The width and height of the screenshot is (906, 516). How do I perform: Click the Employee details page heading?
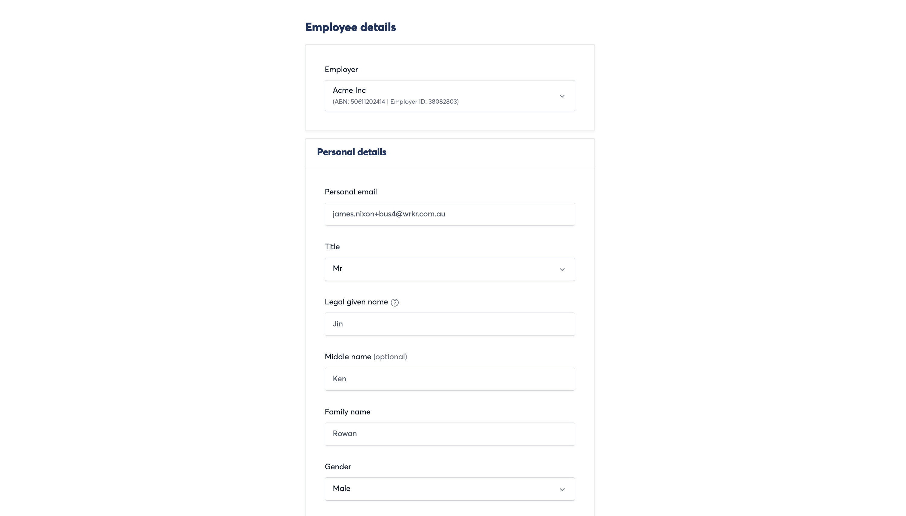[350, 27]
